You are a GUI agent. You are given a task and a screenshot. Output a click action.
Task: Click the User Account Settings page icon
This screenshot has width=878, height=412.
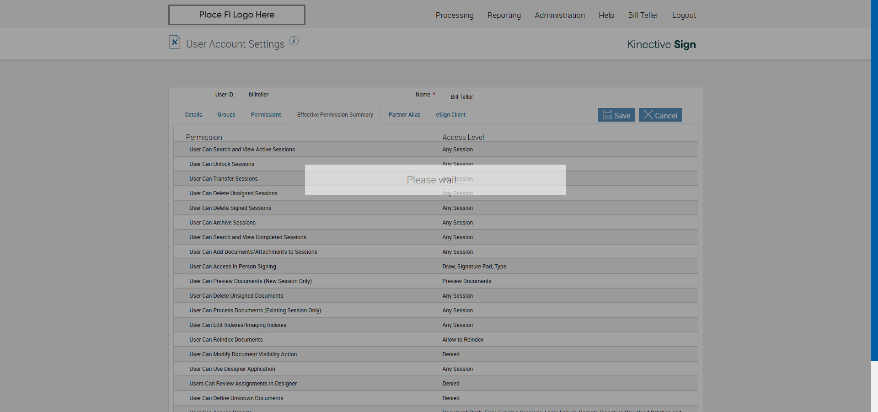pyautogui.click(x=175, y=42)
